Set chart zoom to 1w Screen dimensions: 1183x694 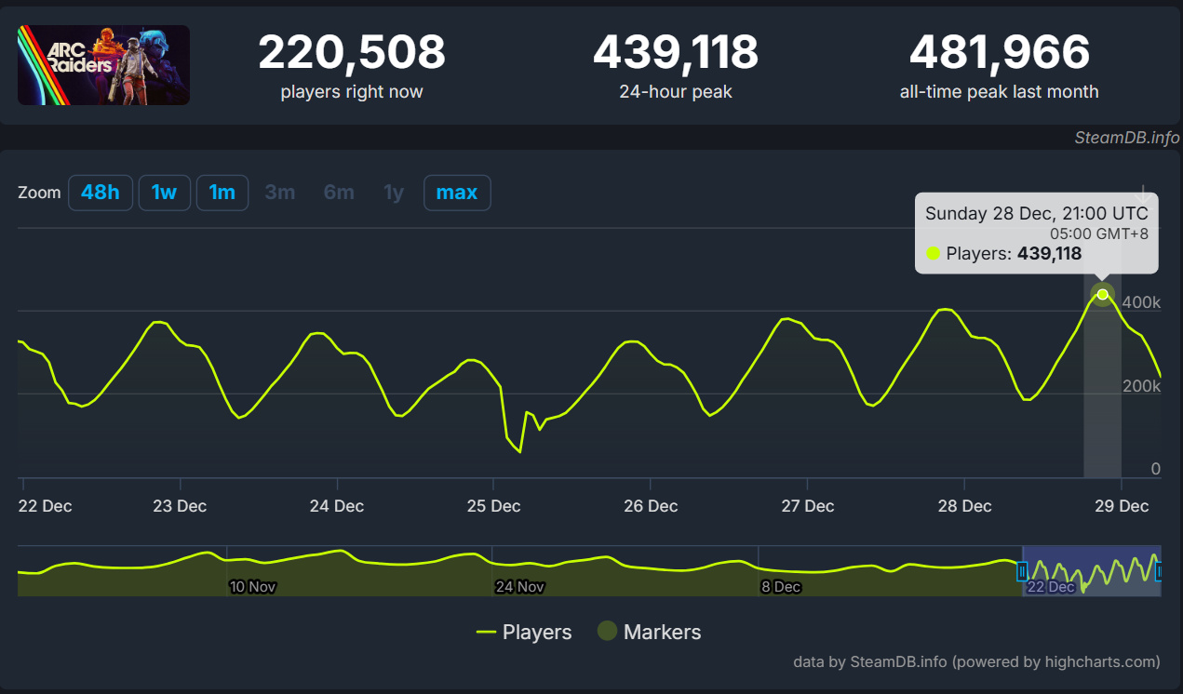pyautogui.click(x=165, y=193)
